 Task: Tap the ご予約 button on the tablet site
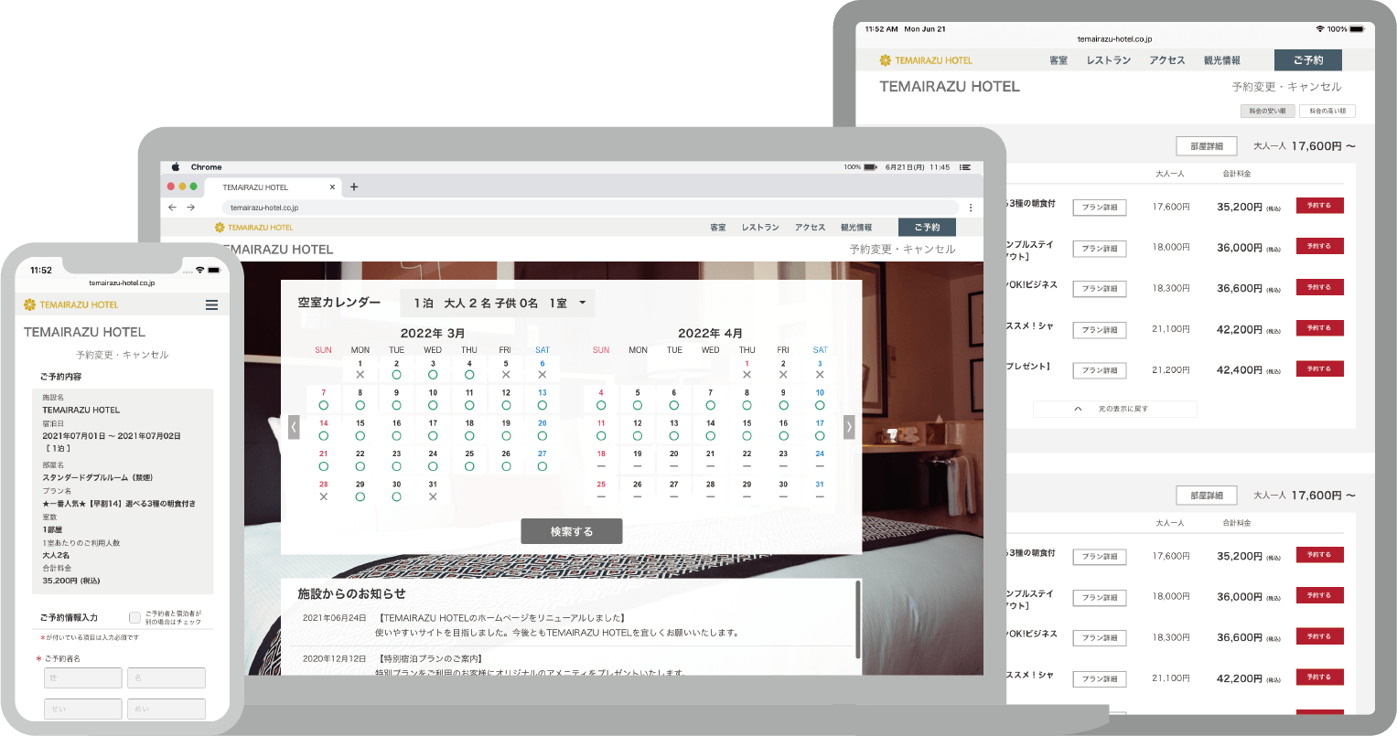click(1308, 60)
